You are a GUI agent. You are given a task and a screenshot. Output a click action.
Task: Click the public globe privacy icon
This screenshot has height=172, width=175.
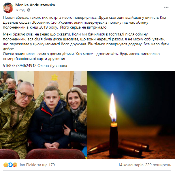point(29,10)
